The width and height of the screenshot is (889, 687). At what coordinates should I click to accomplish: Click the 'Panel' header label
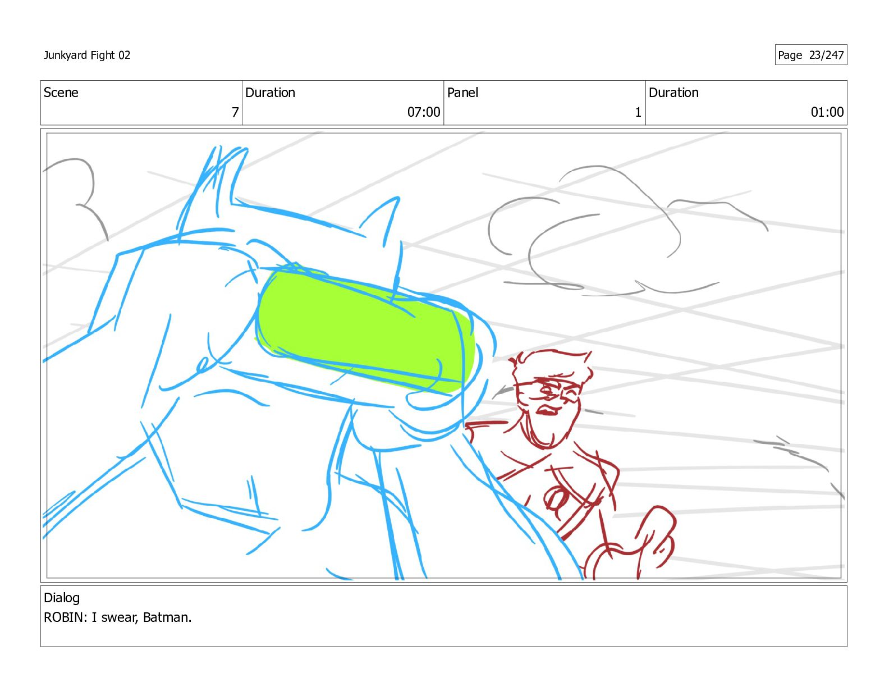click(462, 93)
